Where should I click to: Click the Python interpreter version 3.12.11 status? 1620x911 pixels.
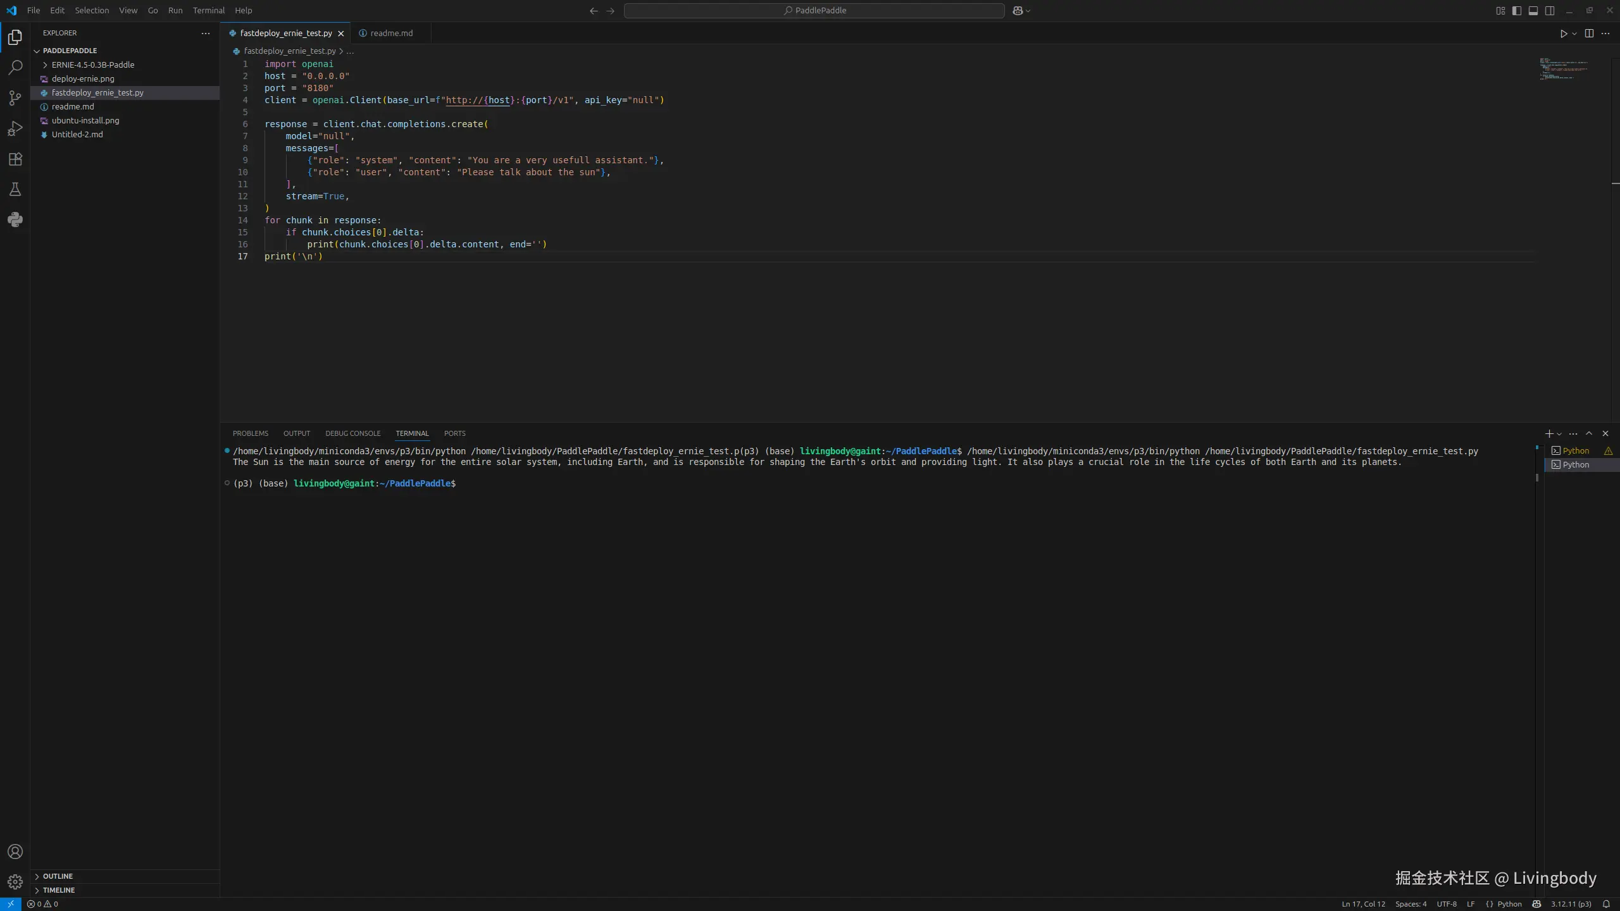(x=1571, y=904)
